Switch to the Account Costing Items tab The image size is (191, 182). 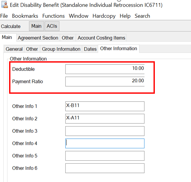coord(101,38)
